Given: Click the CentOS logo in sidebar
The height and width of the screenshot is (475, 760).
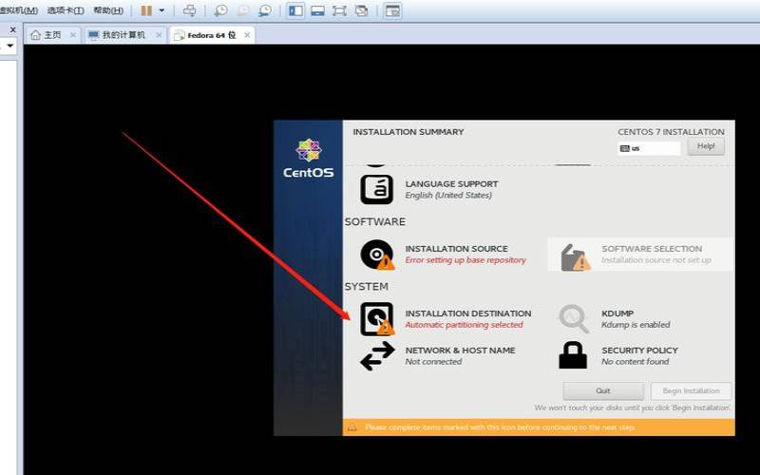Looking at the screenshot, I should pyautogui.click(x=308, y=159).
